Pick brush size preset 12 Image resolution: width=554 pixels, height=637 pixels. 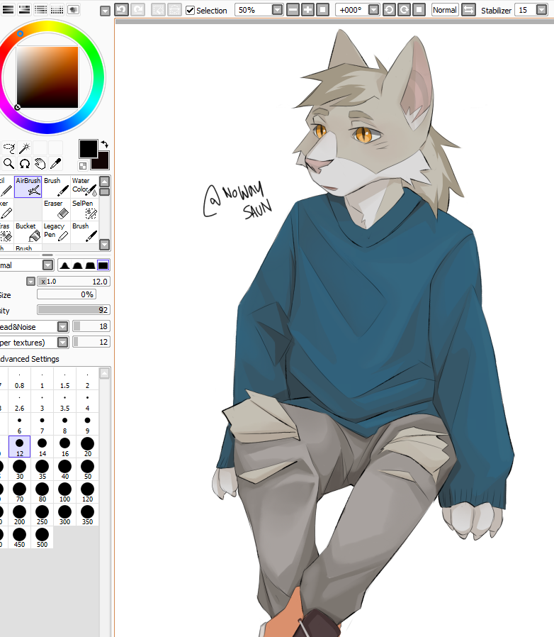19,446
